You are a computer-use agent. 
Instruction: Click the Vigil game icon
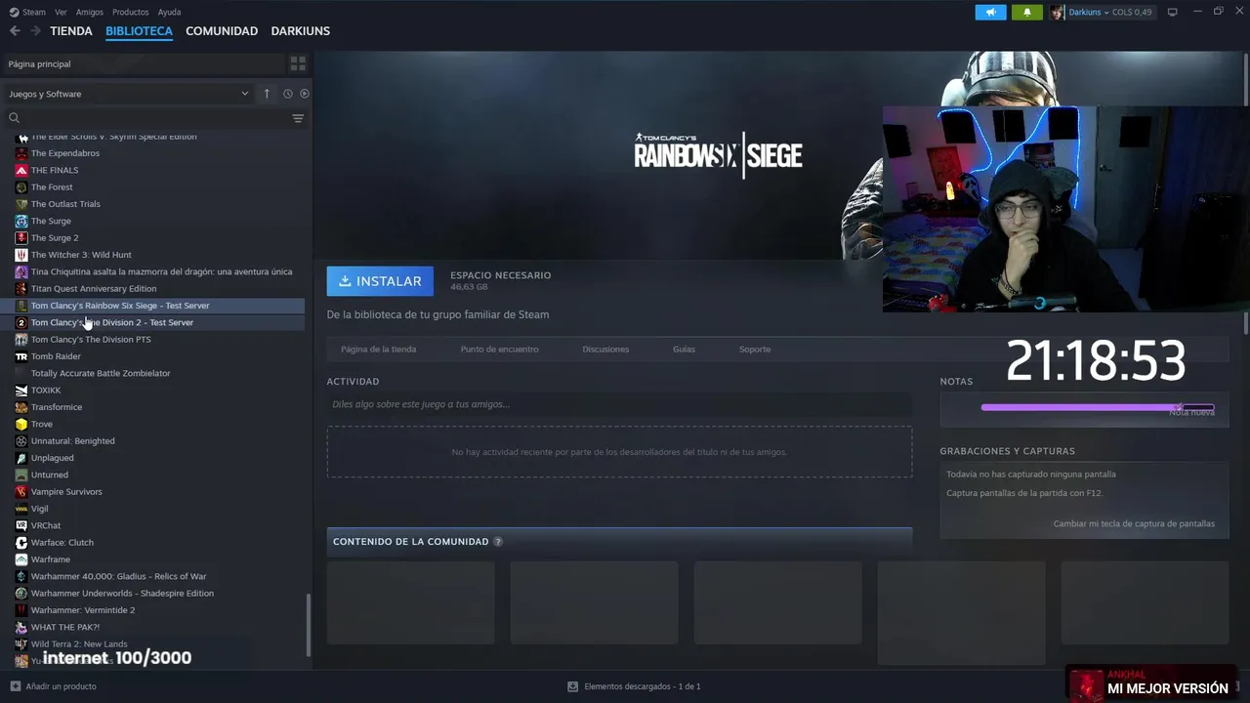coord(21,509)
